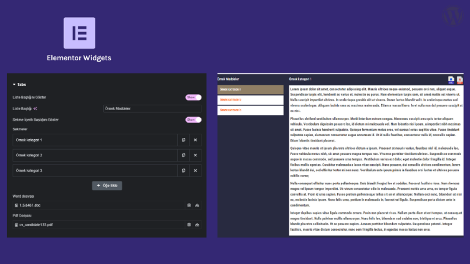
Task: Click the 1.5.6461.doc file field
Action: (x=98, y=205)
